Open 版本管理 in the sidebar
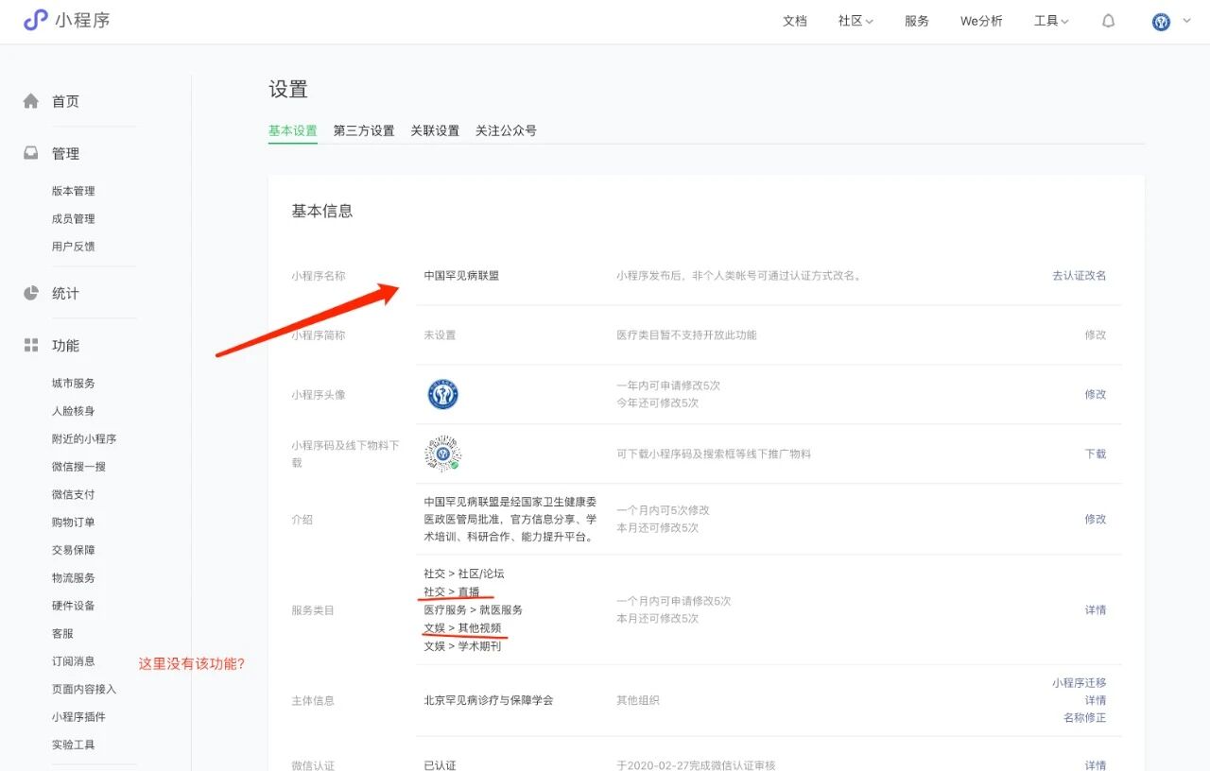This screenshot has height=771, width=1210. click(74, 191)
